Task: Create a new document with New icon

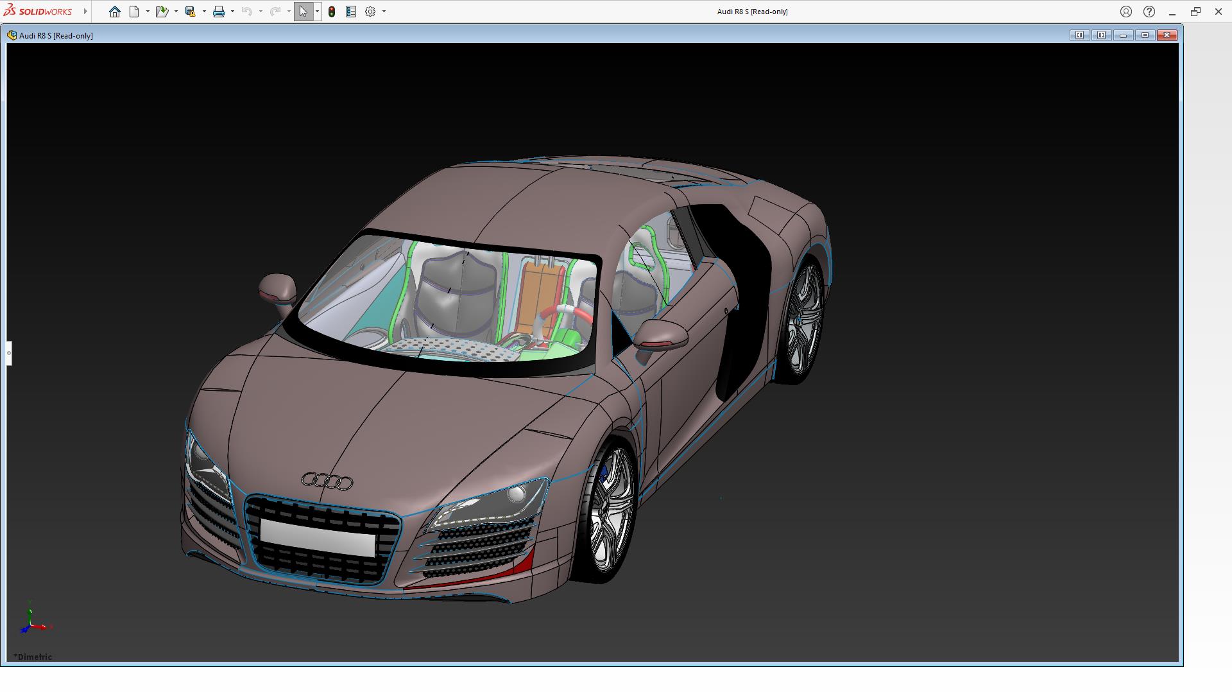Action: point(134,12)
